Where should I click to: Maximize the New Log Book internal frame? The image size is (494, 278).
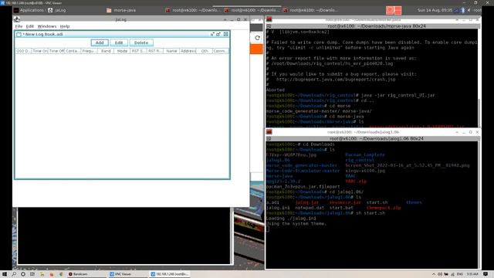218,34
